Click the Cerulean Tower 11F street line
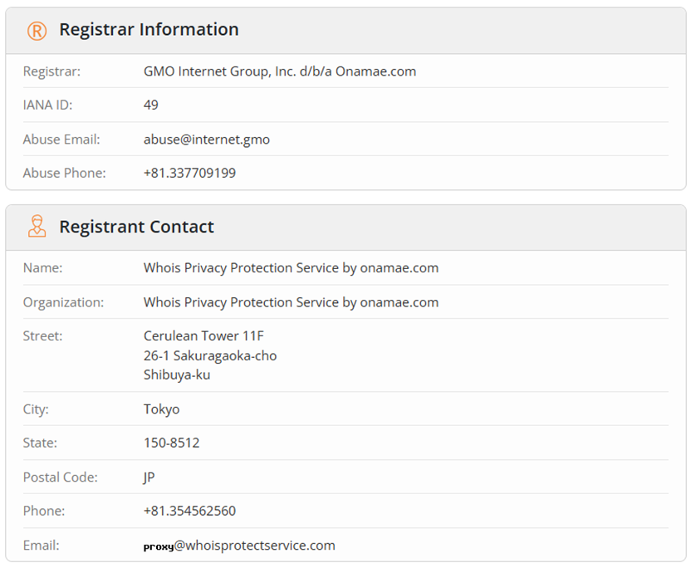691x568 pixels. coord(203,335)
